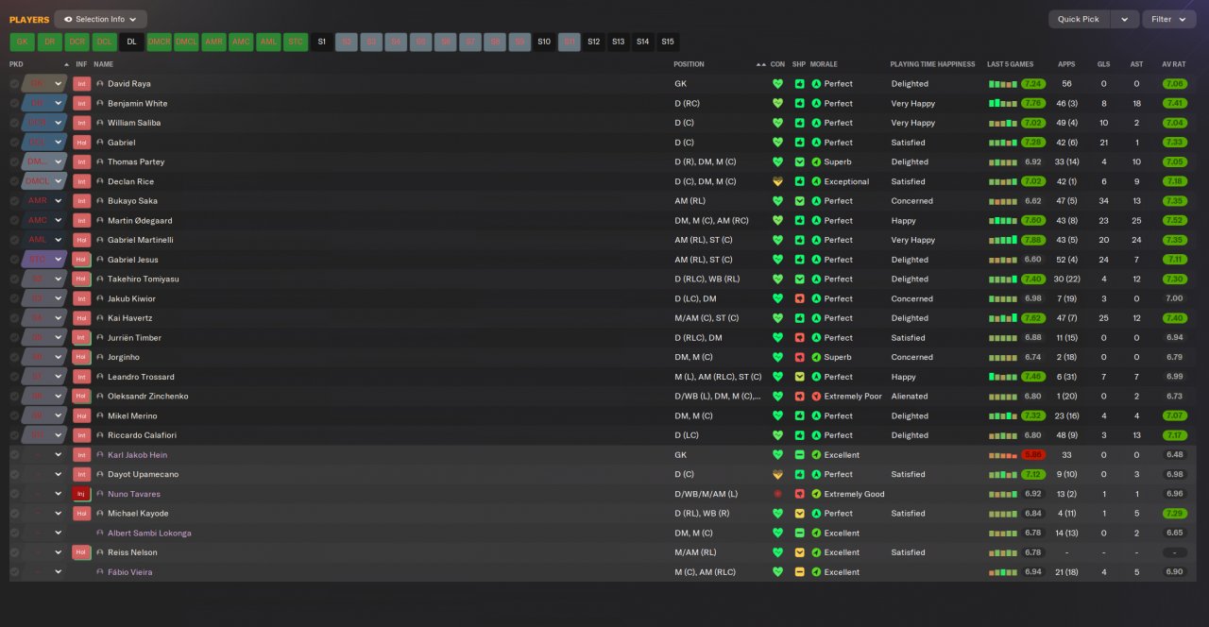Image resolution: width=1209 pixels, height=627 pixels.
Task: Open David Raya's GK picked position dropdown
Action: pos(58,84)
